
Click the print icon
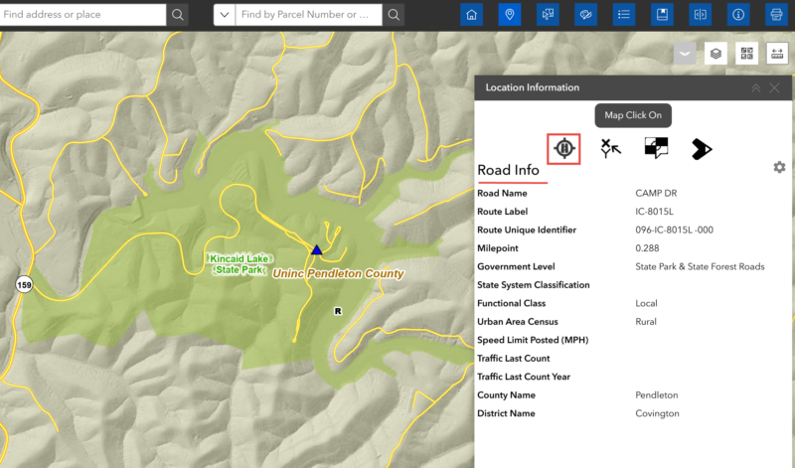coord(775,15)
